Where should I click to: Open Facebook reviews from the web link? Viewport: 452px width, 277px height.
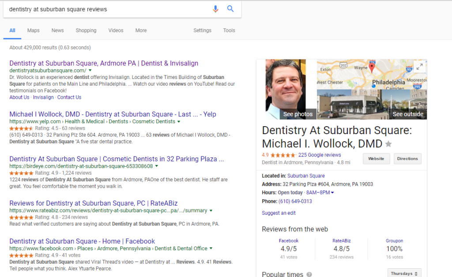(289, 241)
